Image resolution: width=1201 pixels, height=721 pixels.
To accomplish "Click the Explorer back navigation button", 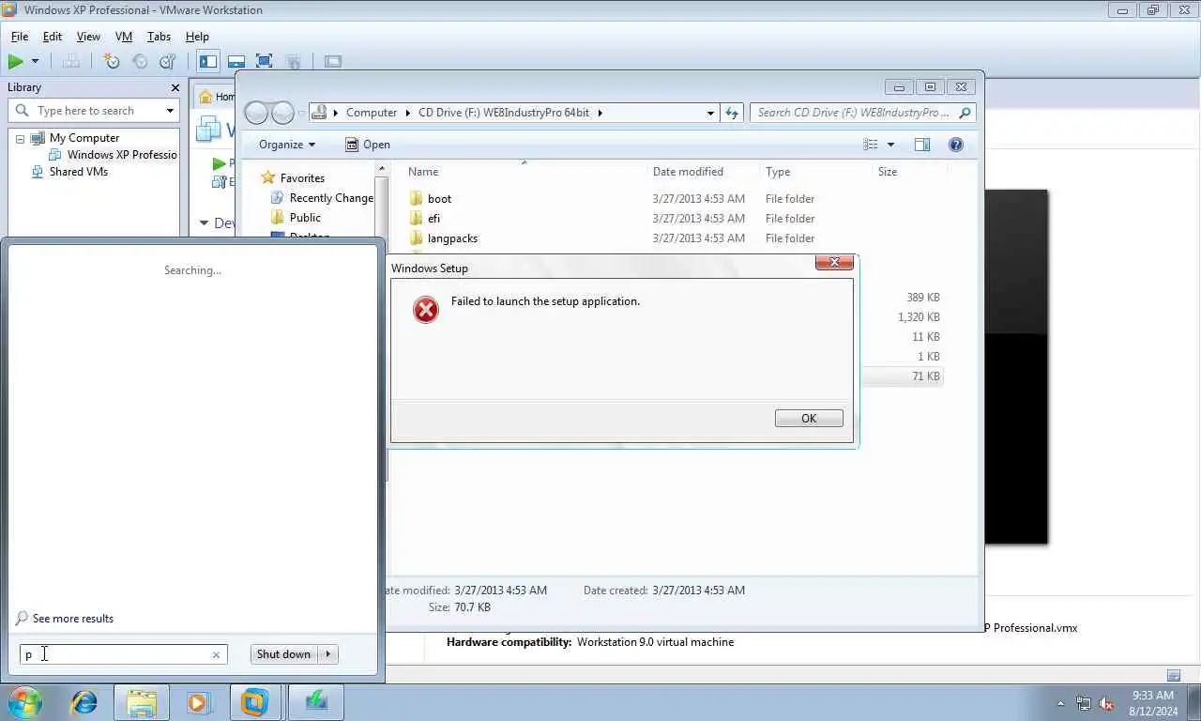I will pos(256,113).
